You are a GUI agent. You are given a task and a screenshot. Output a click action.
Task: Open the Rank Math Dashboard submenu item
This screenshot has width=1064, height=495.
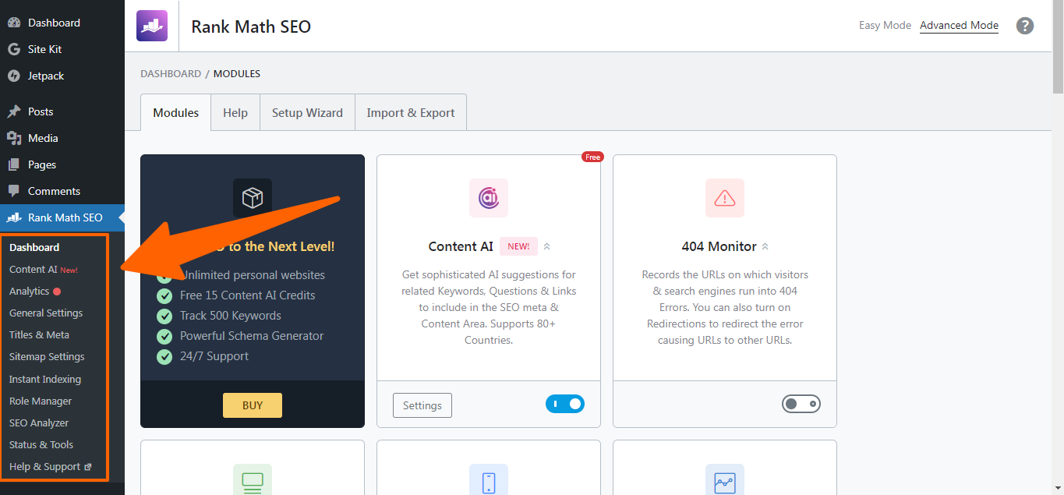34,247
